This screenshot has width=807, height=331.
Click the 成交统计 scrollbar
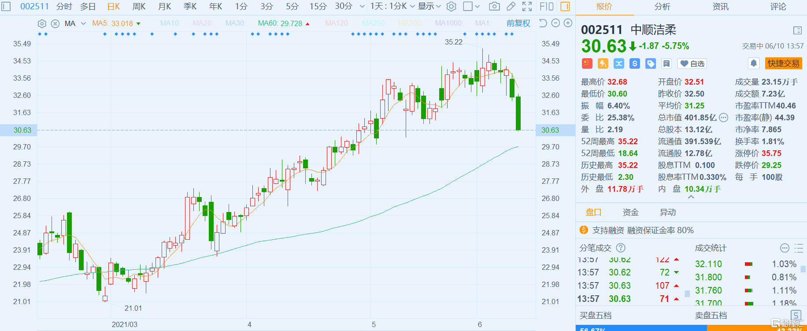pyautogui.click(x=803, y=269)
